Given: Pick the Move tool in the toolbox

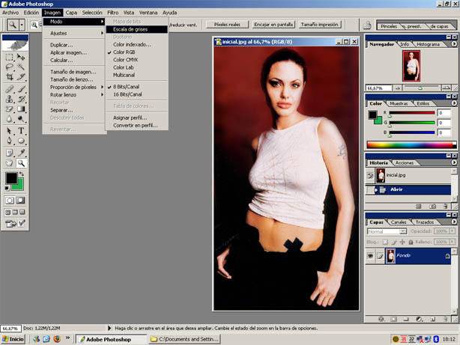Looking at the screenshot, I should pos(22,56).
